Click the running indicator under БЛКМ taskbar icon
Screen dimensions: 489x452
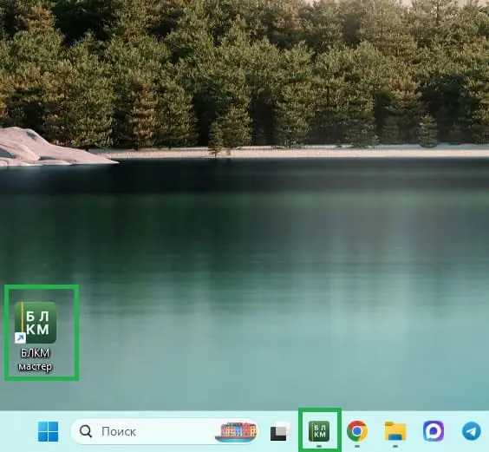point(319,447)
